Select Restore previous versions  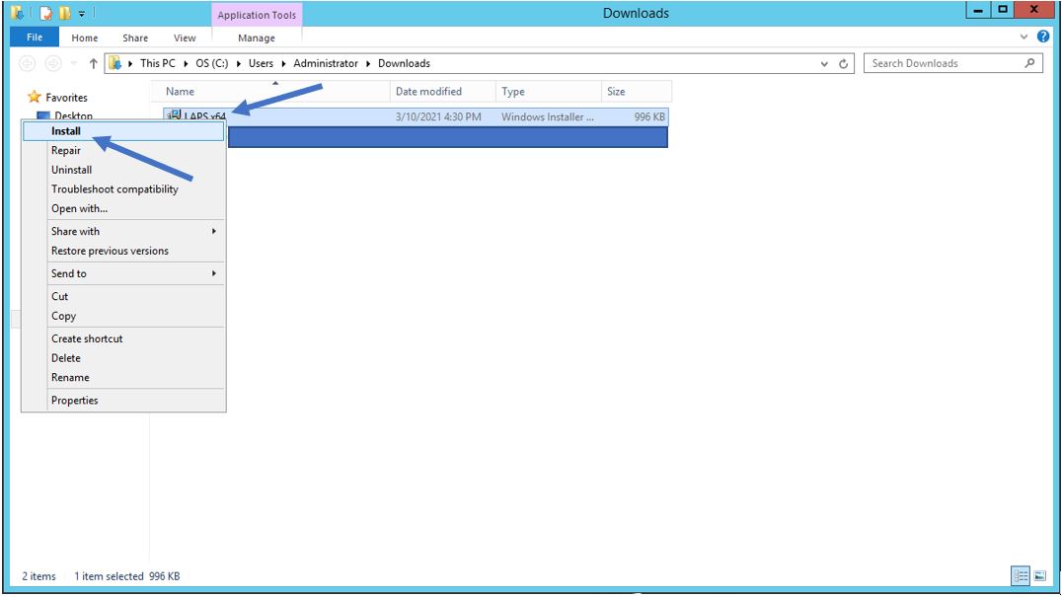pos(123,251)
